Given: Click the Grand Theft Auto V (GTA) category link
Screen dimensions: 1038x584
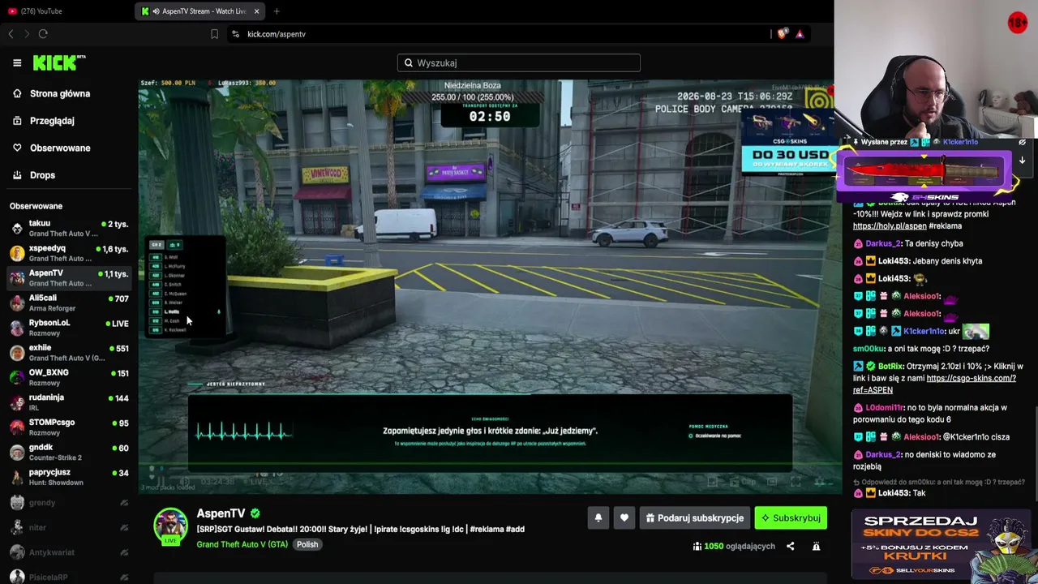Looking at the screenshot, I should (242, 544).
